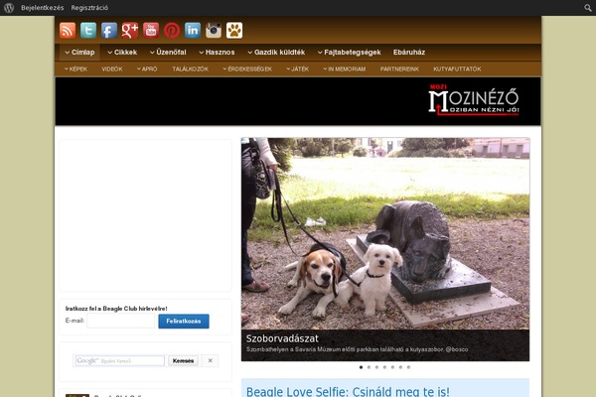This screenshot has width=596, height=397.
Task: Select the third slider dot
Action: coord(376,367)
